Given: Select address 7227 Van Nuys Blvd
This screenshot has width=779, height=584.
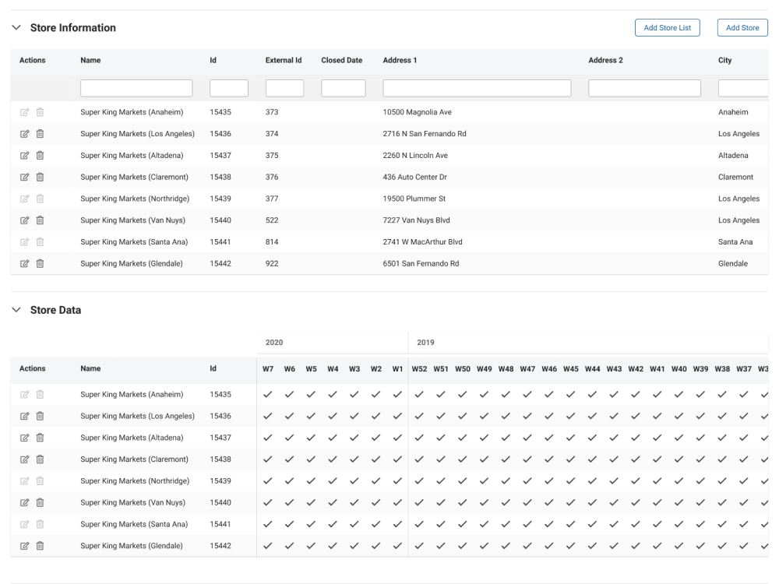Looking at the screenshot, I should tap(416, 220).
